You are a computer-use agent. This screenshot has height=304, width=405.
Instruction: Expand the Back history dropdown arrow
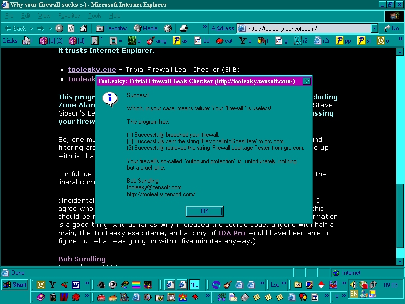31,29
